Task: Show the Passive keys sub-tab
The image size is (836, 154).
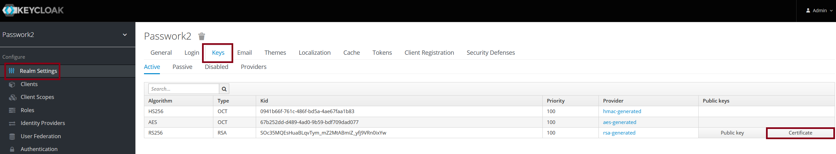Action: tap(182, 67)
